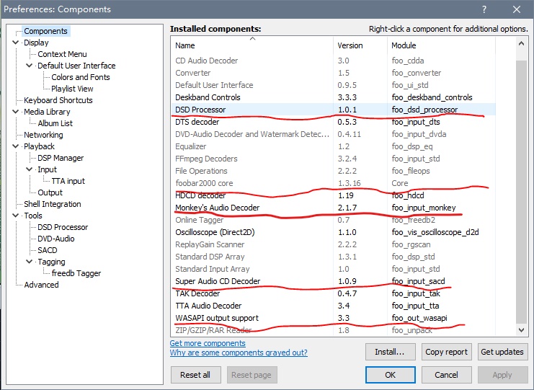The image size is (534, 390).
Task: Click scrollbar down arrow in components list
Action: click(522, 330)
